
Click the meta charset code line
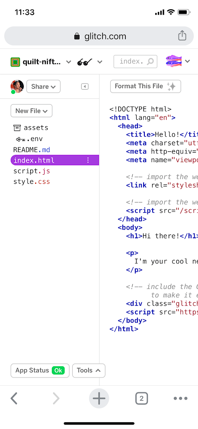162,143
